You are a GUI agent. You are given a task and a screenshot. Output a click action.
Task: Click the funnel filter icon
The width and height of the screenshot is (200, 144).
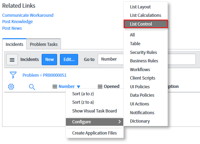point(13,75)
